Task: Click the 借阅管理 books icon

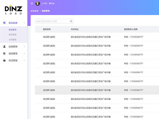Action: [4, 53]
